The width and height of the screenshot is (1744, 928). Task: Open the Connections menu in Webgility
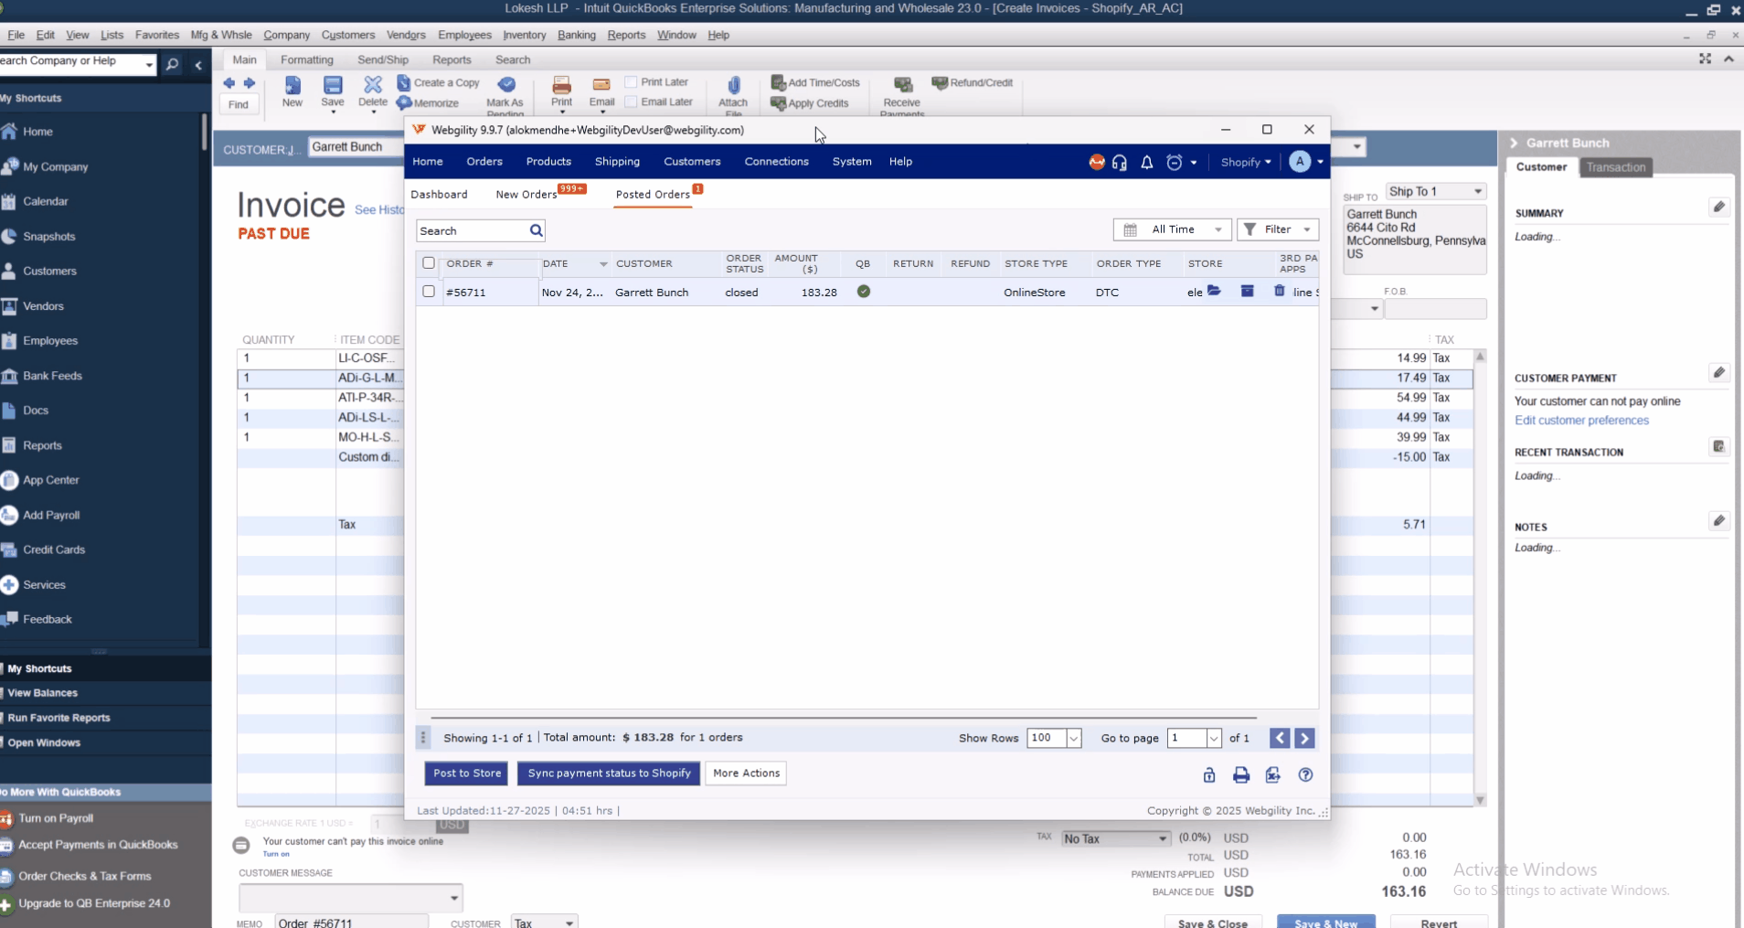click(776, 162)
